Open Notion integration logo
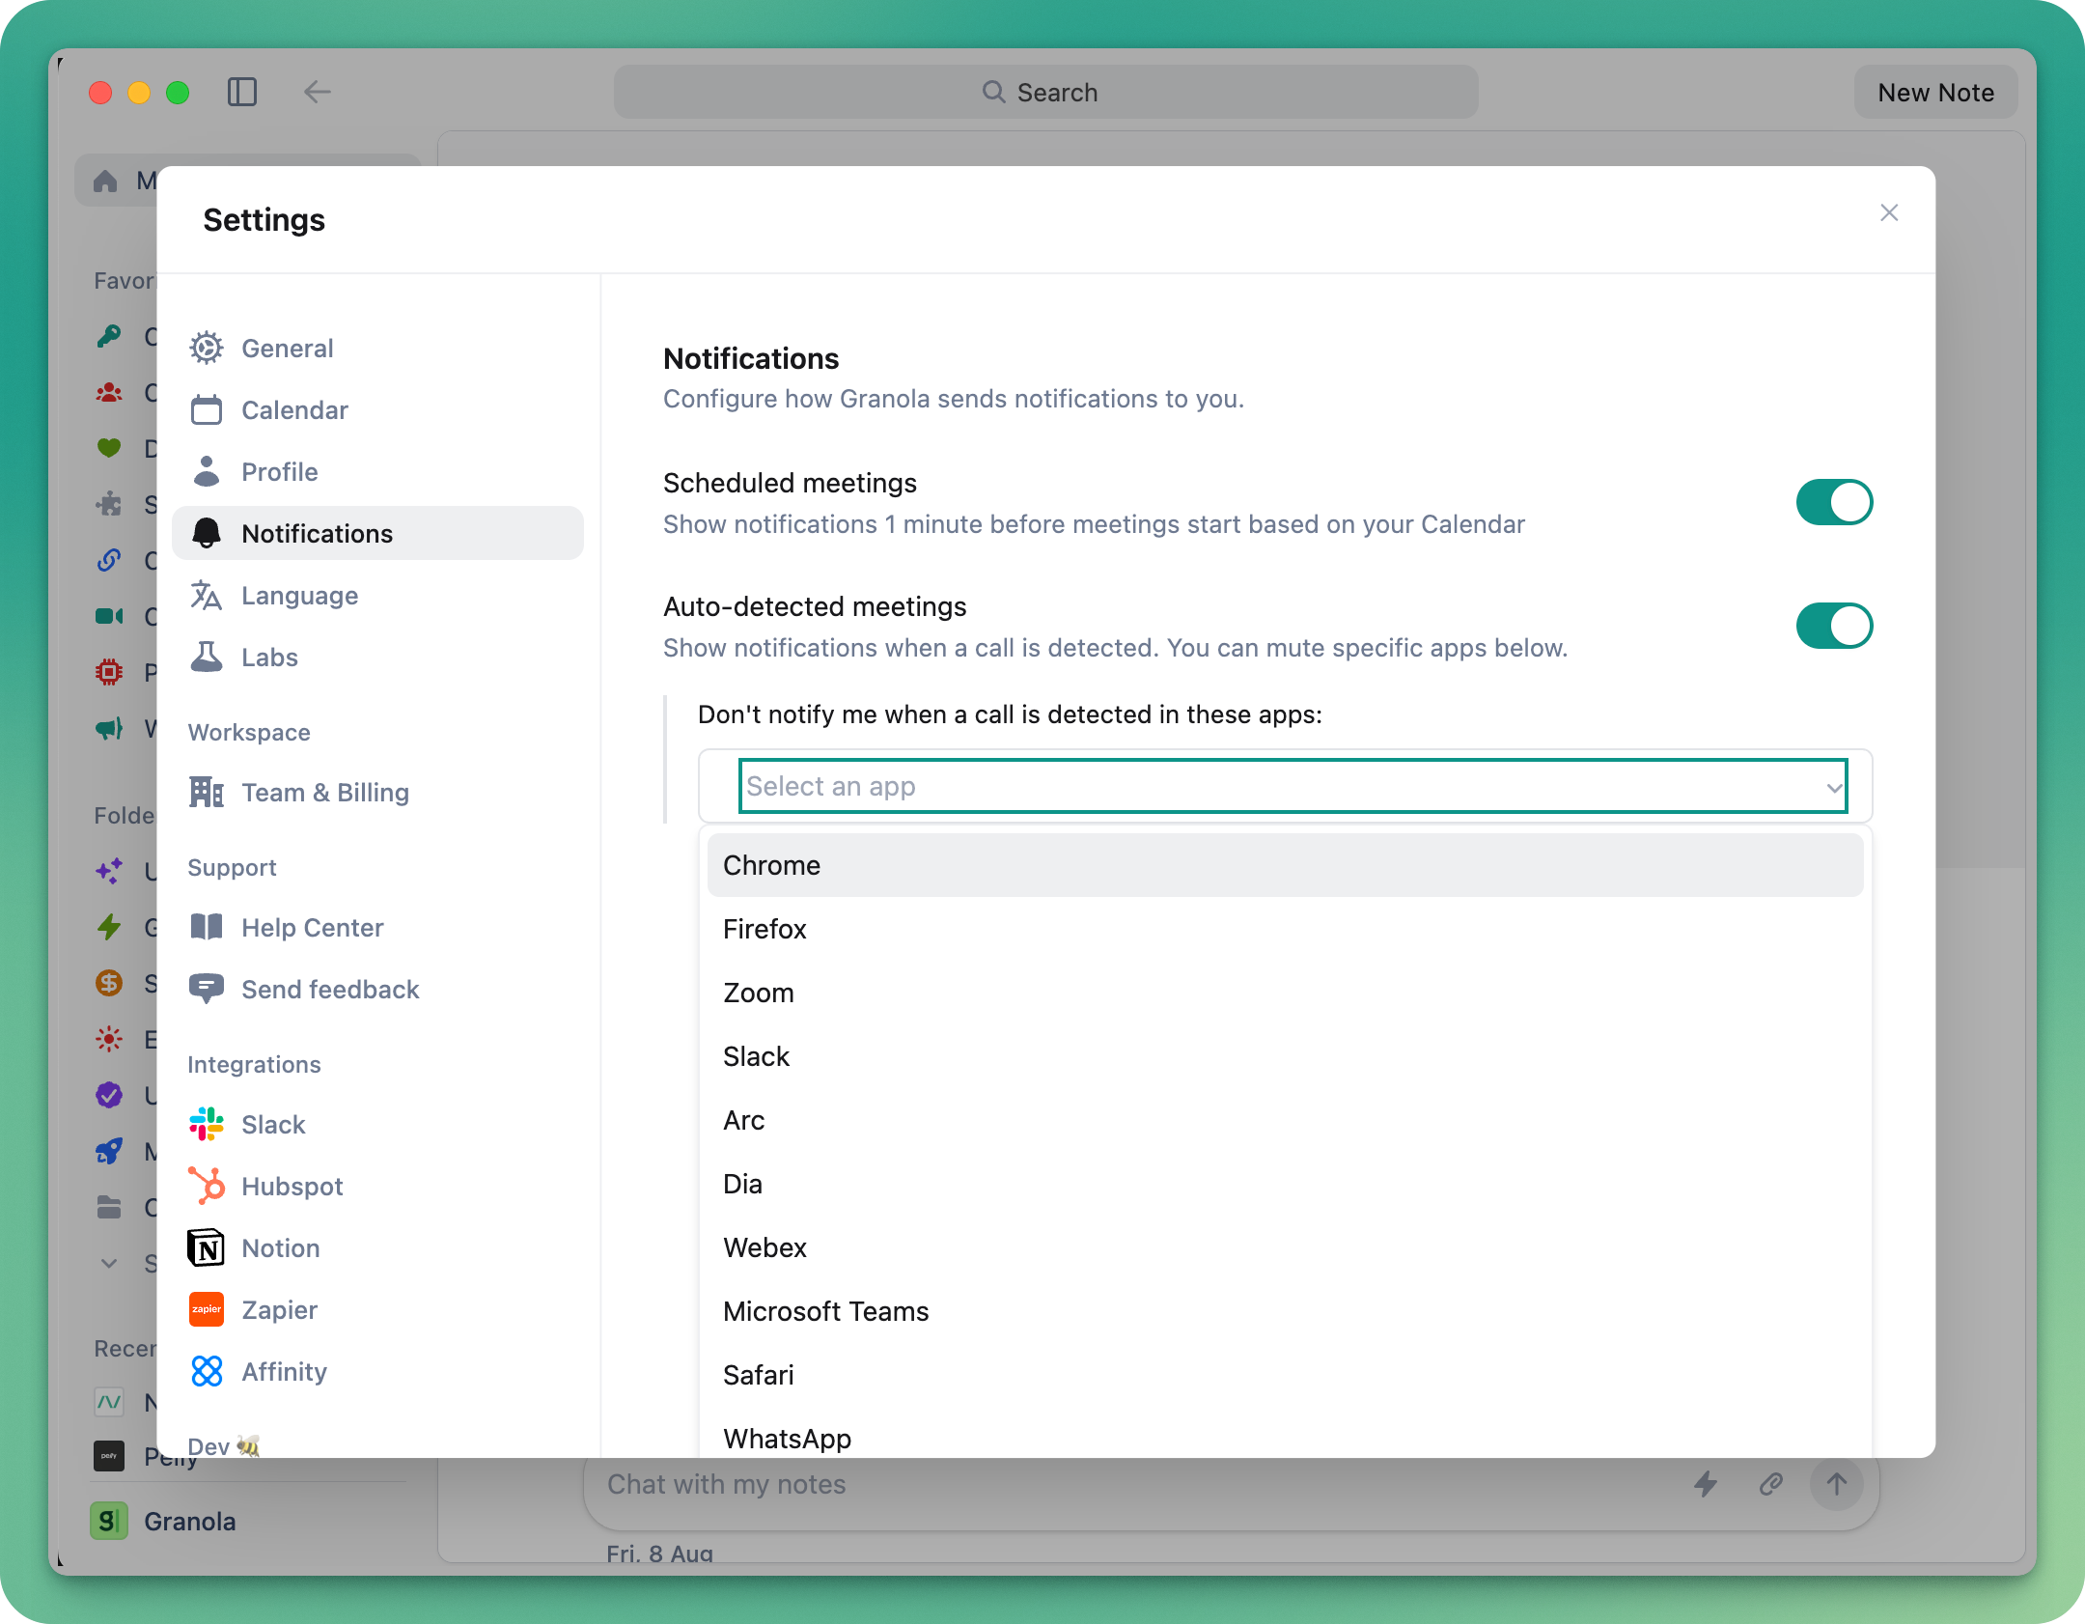The width and height of the screenshot is (2085, 1624). click(206, 1247)
